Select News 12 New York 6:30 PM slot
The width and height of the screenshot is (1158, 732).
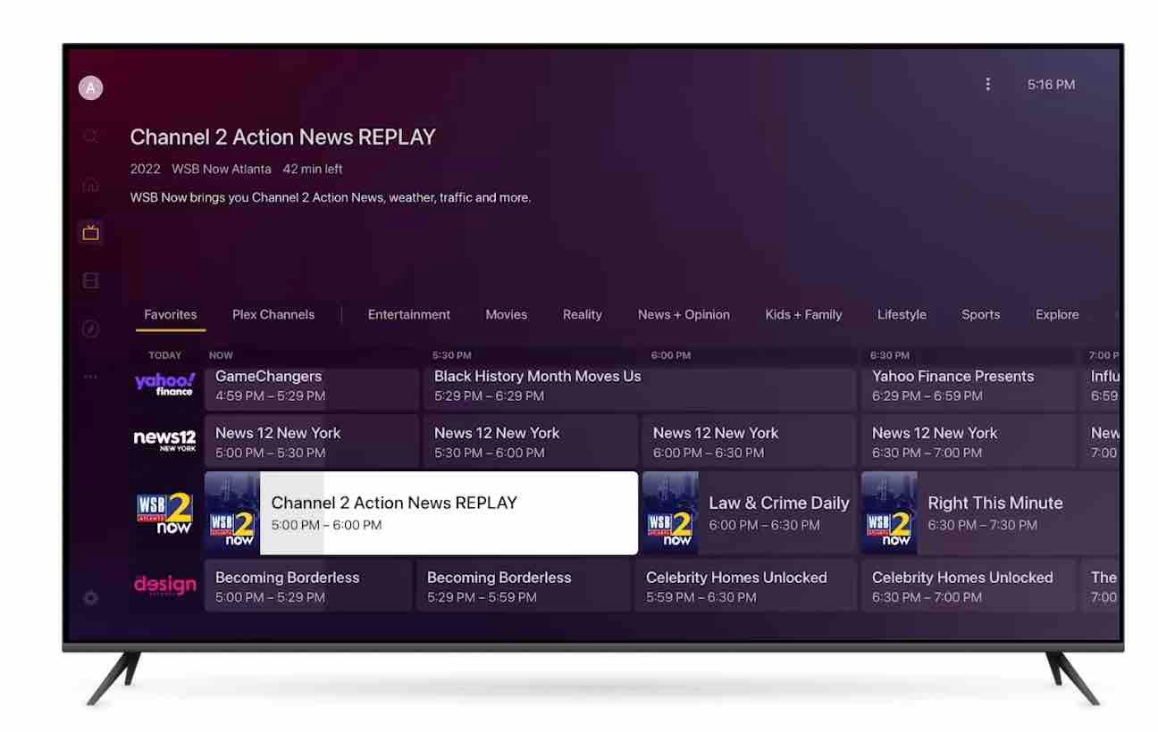point(969,441)
